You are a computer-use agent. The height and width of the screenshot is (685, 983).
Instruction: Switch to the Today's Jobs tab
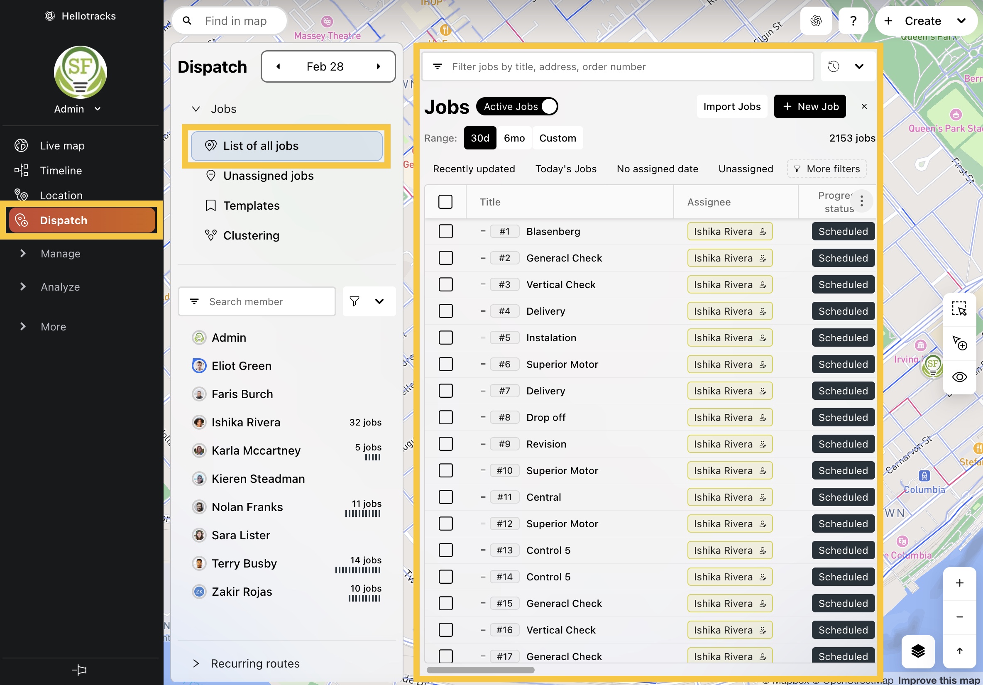pyautogui.click(x=565, y=169)
